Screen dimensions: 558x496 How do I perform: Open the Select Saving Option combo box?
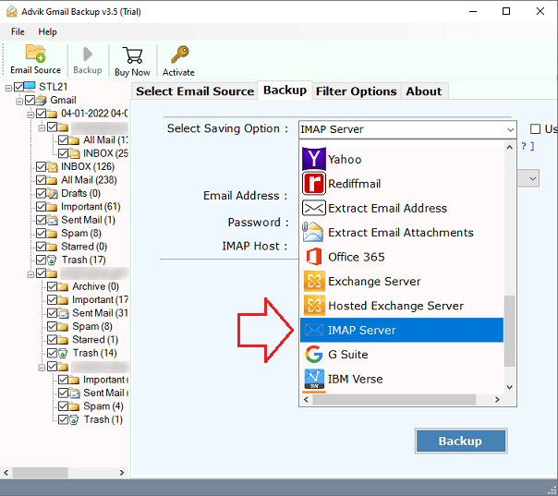(x=407, y=129)
